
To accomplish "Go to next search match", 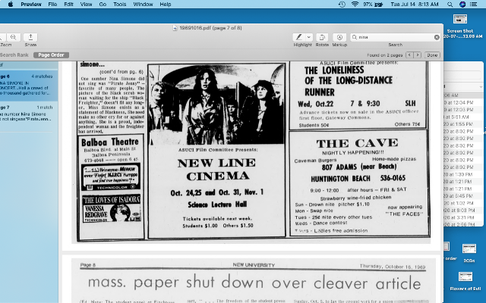I will tap(418, 55).
